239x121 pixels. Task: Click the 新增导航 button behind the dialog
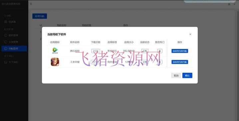(40, 16)
